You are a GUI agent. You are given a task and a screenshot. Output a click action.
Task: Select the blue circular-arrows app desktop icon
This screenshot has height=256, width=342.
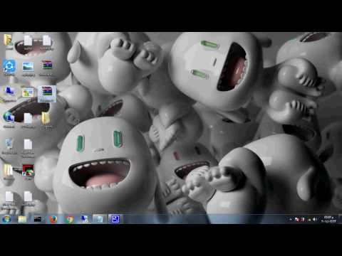pyautogui.click(x=9, y=66)
